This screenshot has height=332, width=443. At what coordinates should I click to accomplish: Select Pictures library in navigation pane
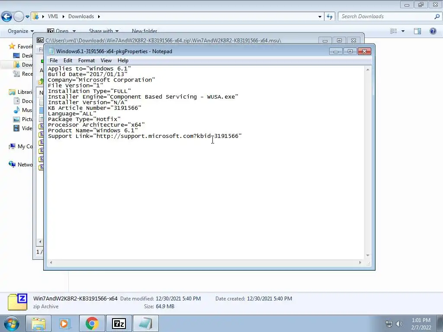click(x=23, y=119)
